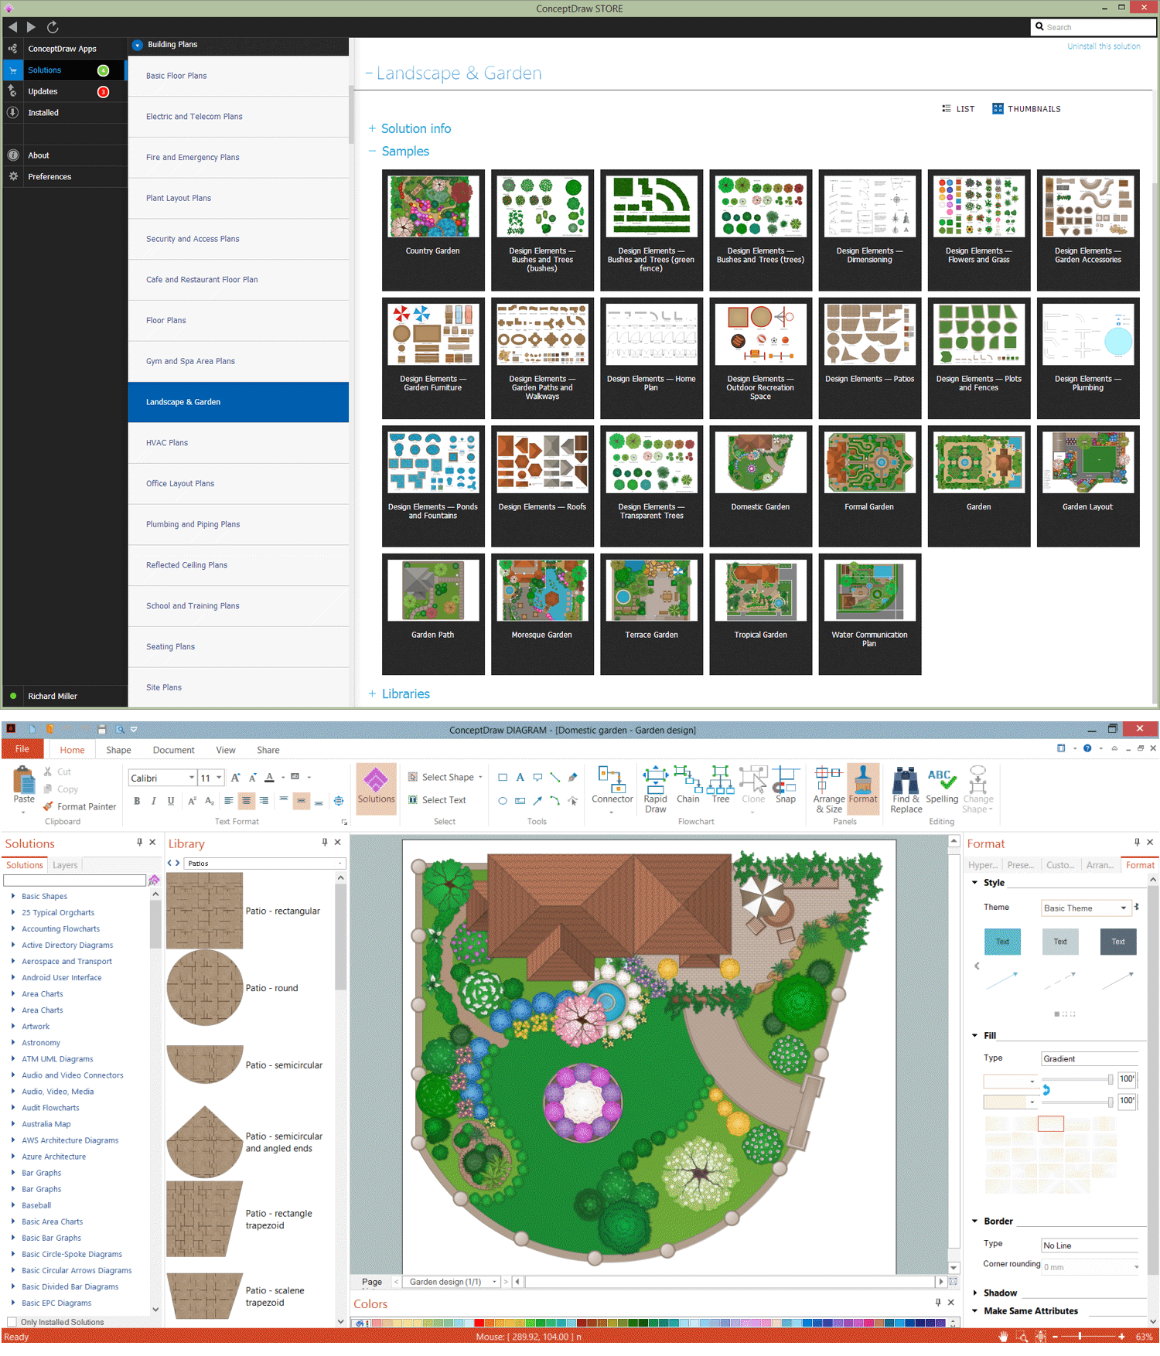Screen dimensions: 1160x1356
Task: Choose the Tree flowchart tool
Action: point(720,785)
